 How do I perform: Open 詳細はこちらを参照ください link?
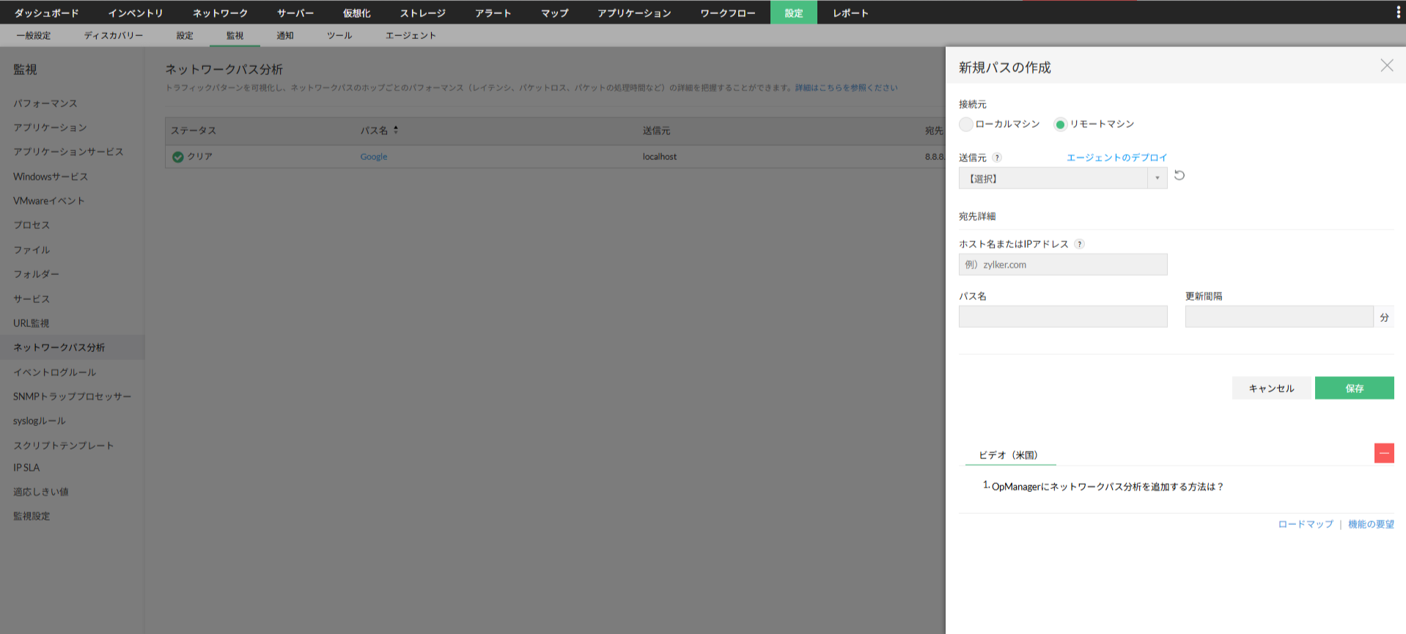point(846,88)
